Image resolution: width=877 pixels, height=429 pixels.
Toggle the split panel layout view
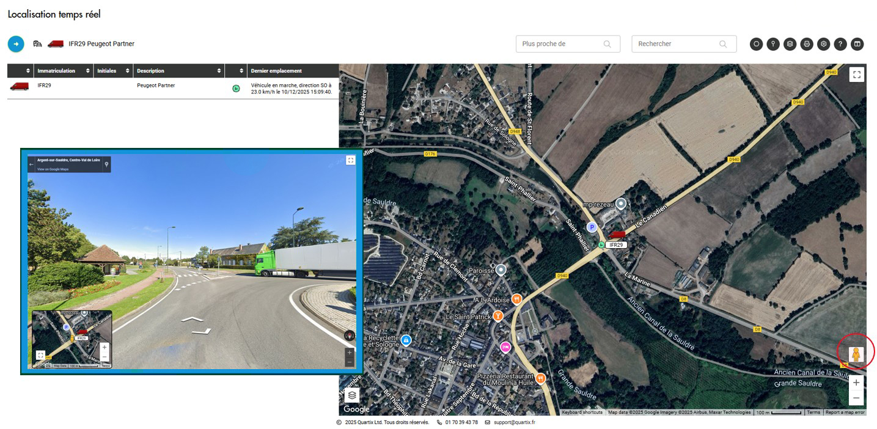857,44
